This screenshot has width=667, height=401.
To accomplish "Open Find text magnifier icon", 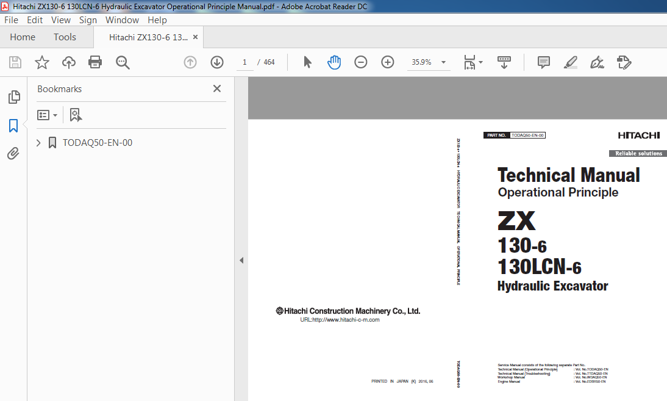I will click(x=123, y=62).
